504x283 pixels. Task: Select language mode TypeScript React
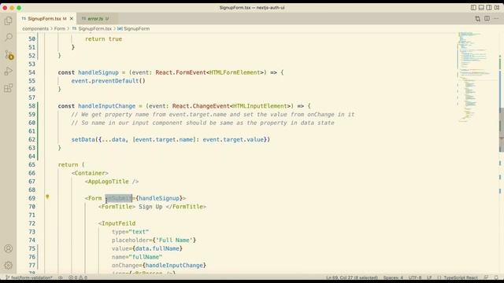pos(461,277)
